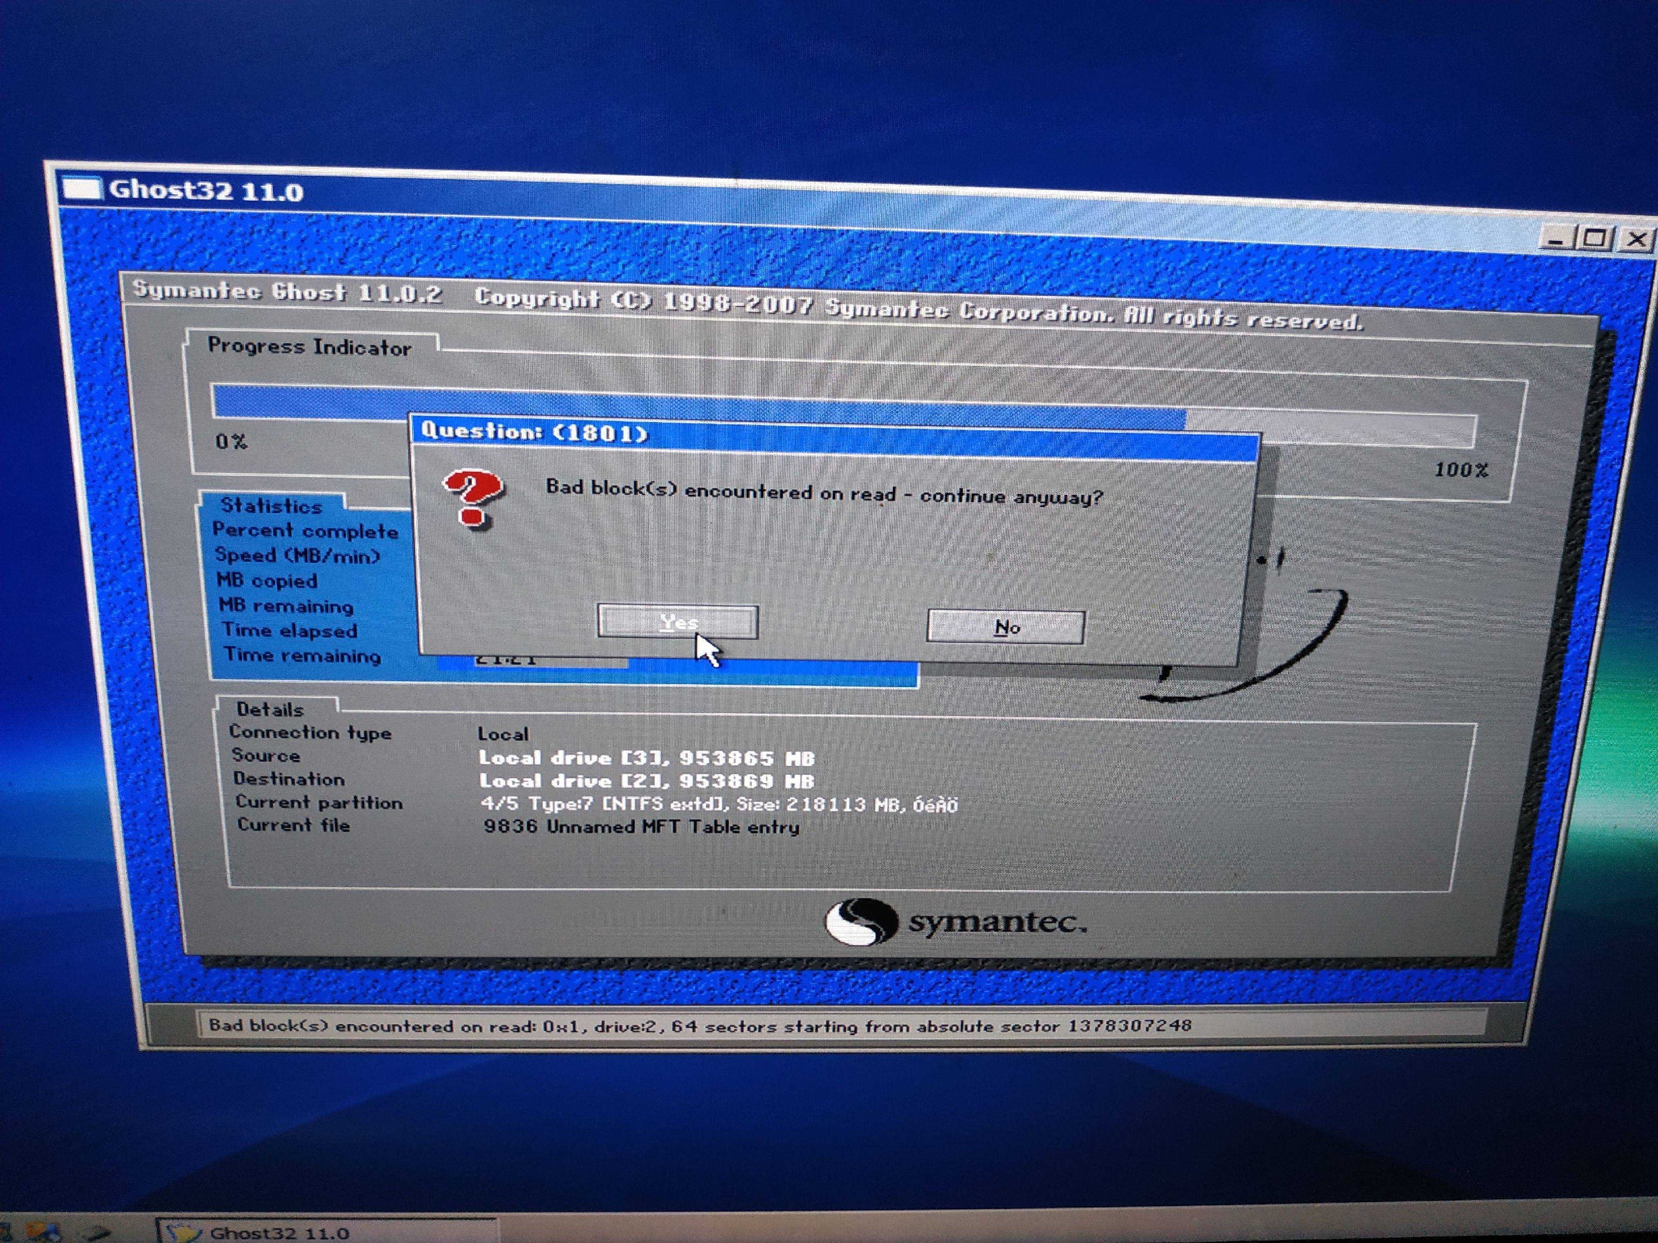Click the 'Local' connection type value

(x=503, y=735)
